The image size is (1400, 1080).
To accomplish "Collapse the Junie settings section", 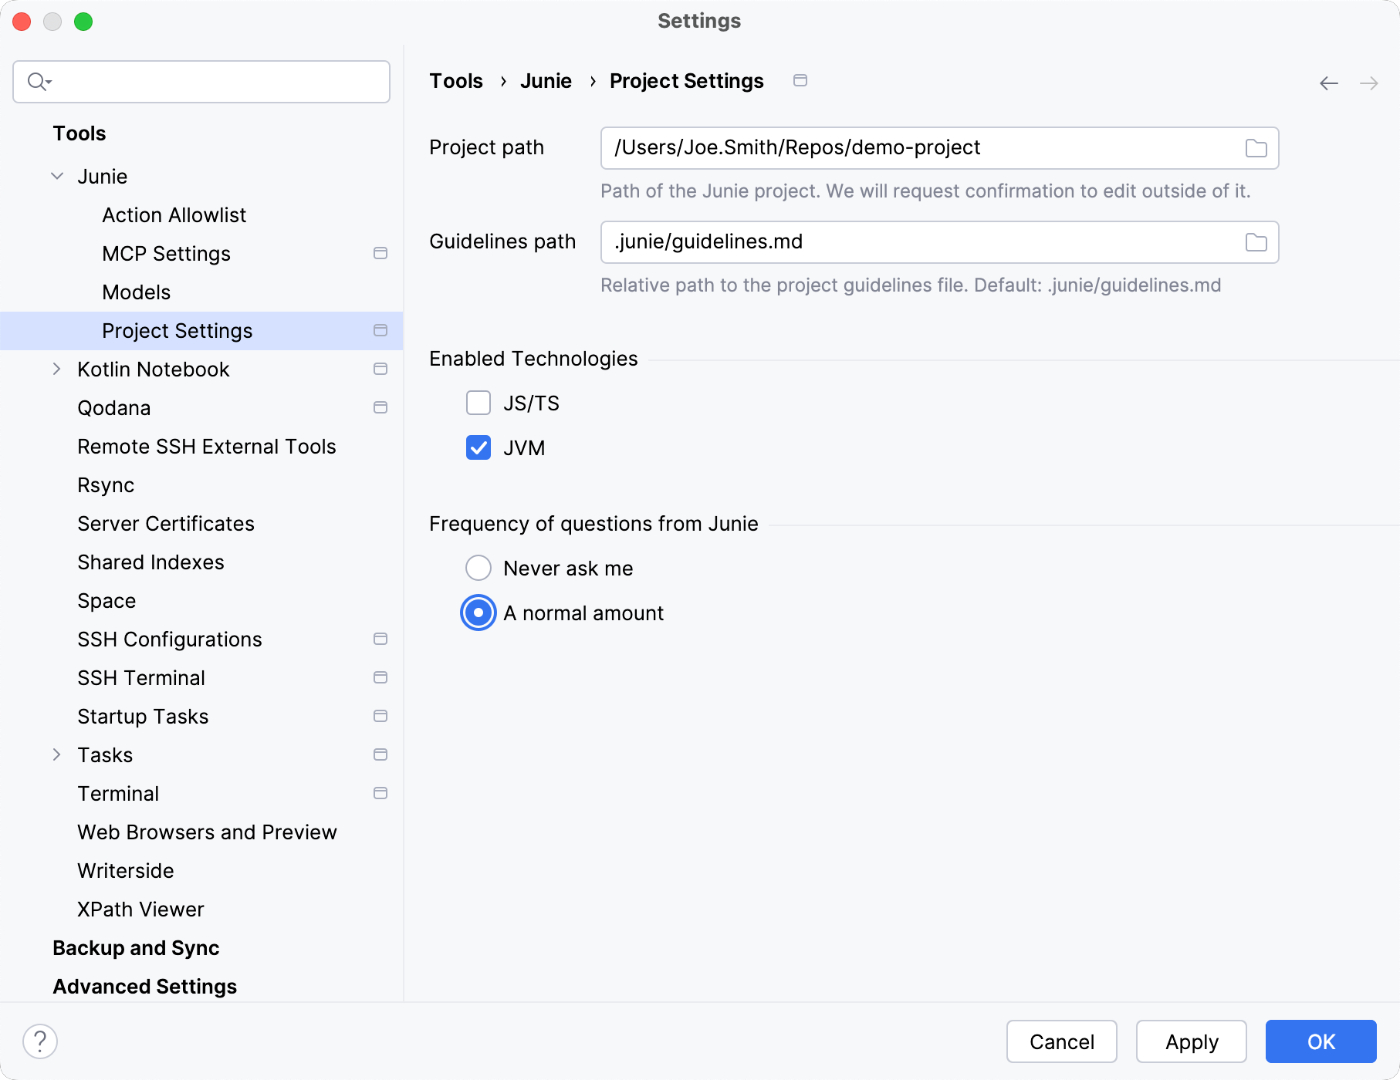I will coord(56,176).
